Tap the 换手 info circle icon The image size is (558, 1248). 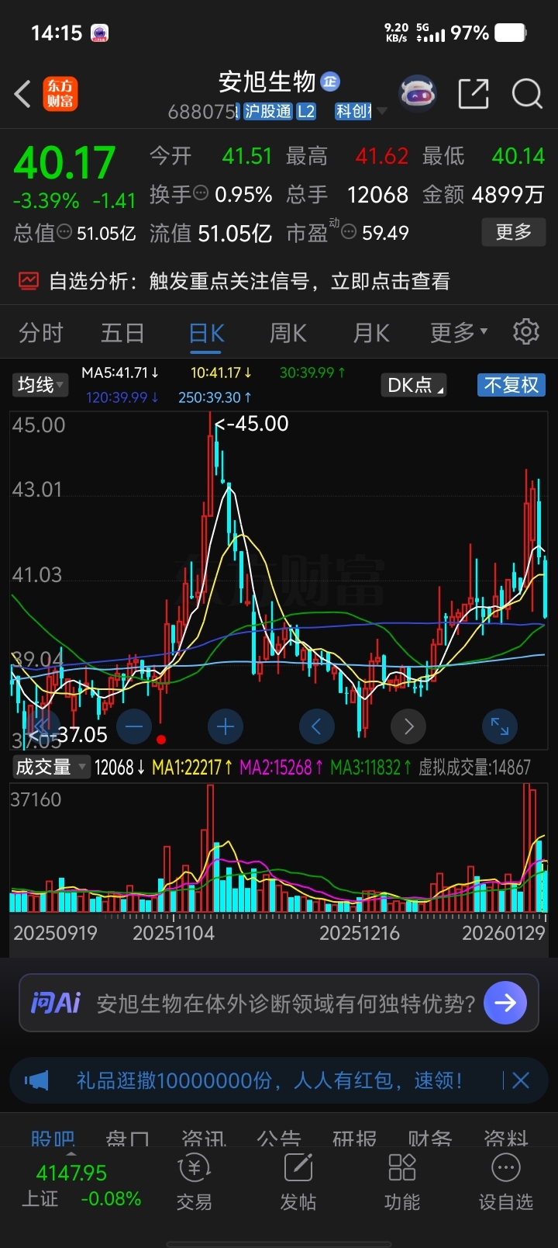(201, 193)
